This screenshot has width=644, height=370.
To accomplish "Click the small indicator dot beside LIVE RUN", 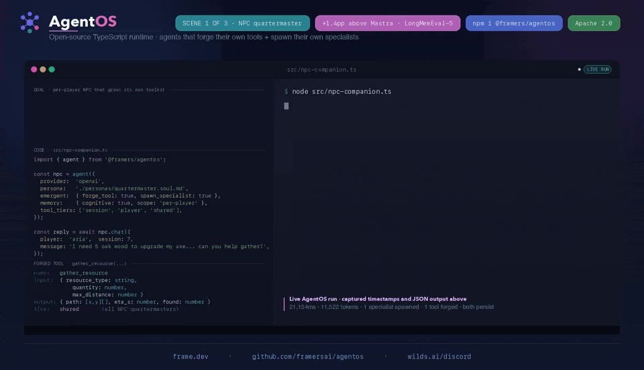I will pyautogui.click(x=579, y=69).
